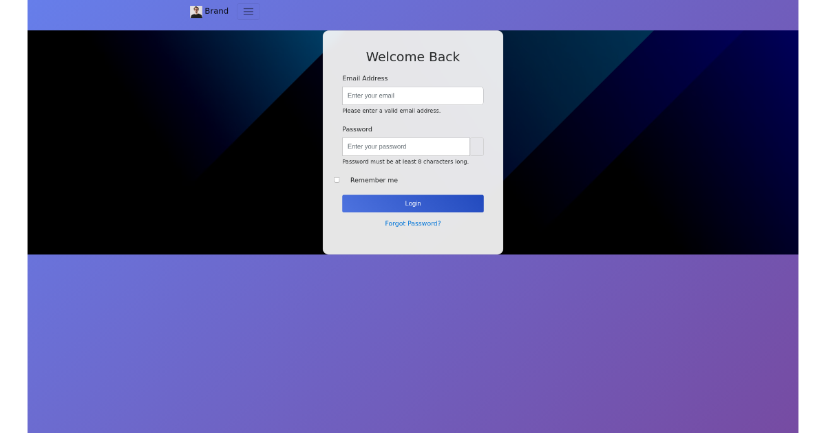Select the Brand profile picture
This screenshot has height=433, width=826.
pos(195,11)
